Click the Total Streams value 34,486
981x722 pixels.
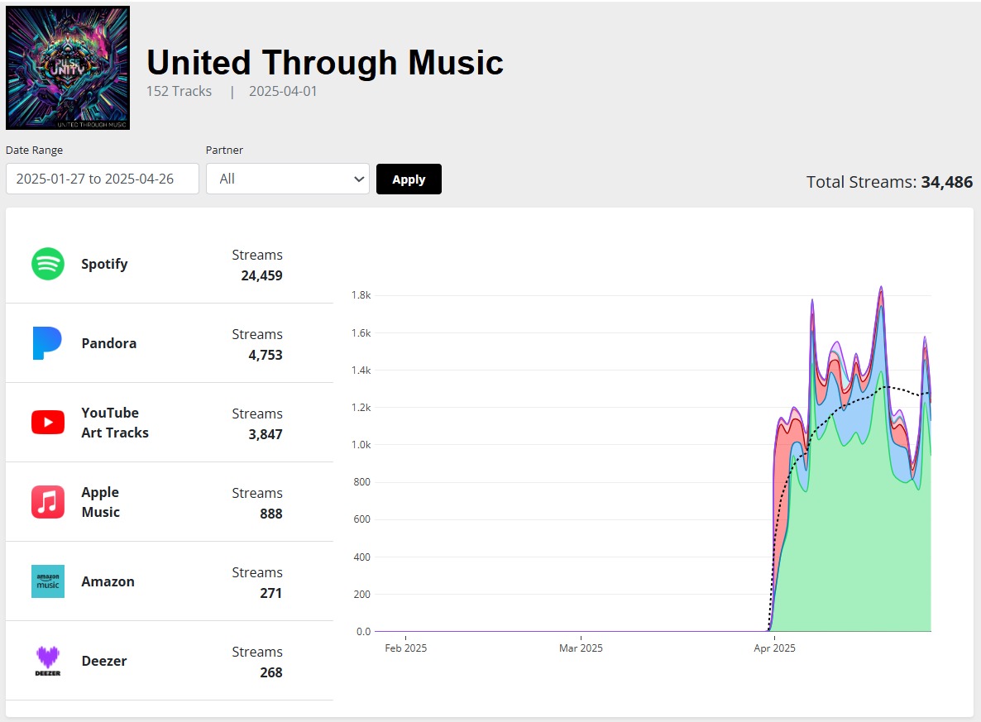pyautogui.click(x=946, y=182)
